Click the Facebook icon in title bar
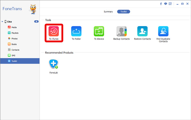The width and height of the screenshot is (191, 120). (x=161, y=4)
